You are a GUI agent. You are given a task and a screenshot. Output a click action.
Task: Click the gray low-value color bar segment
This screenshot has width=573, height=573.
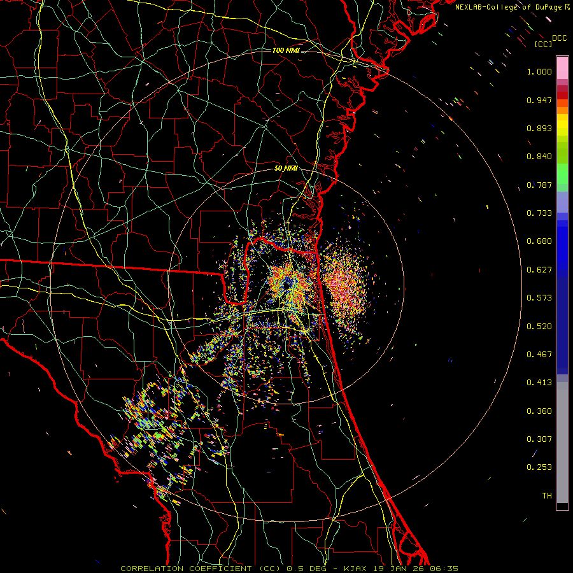pyautogui.click(x=562, y=442)
